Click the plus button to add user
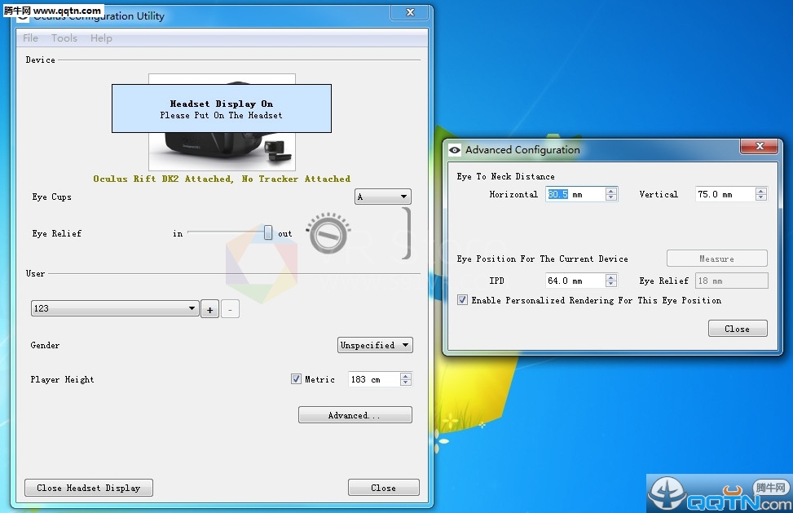Image resolution: width=793 pixels, height=513 pixels. pos(209,309)
